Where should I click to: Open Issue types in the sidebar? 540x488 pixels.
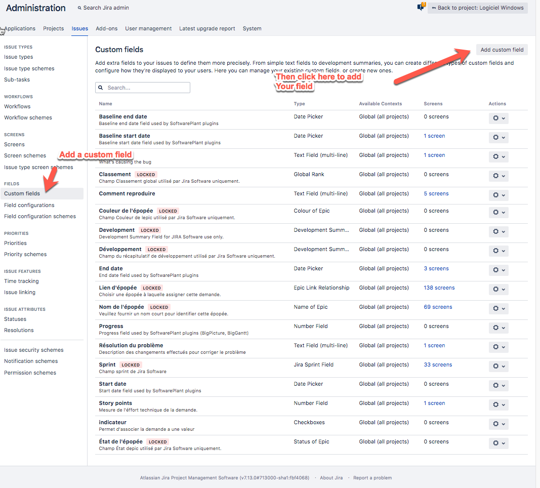pos(19,57)
